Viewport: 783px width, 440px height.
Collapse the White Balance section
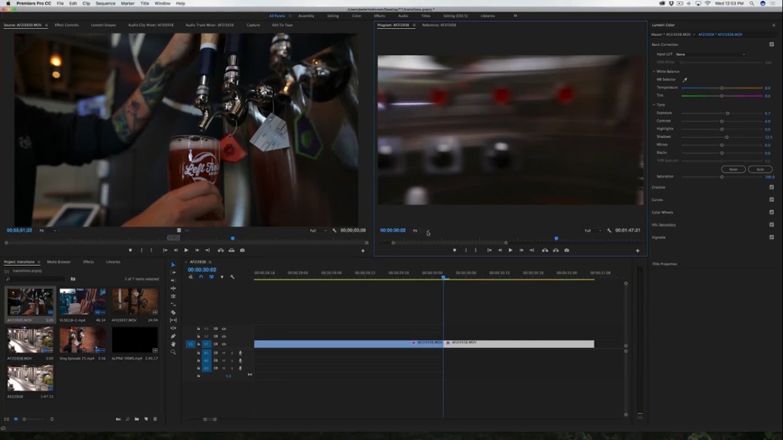tap(654, 71)
